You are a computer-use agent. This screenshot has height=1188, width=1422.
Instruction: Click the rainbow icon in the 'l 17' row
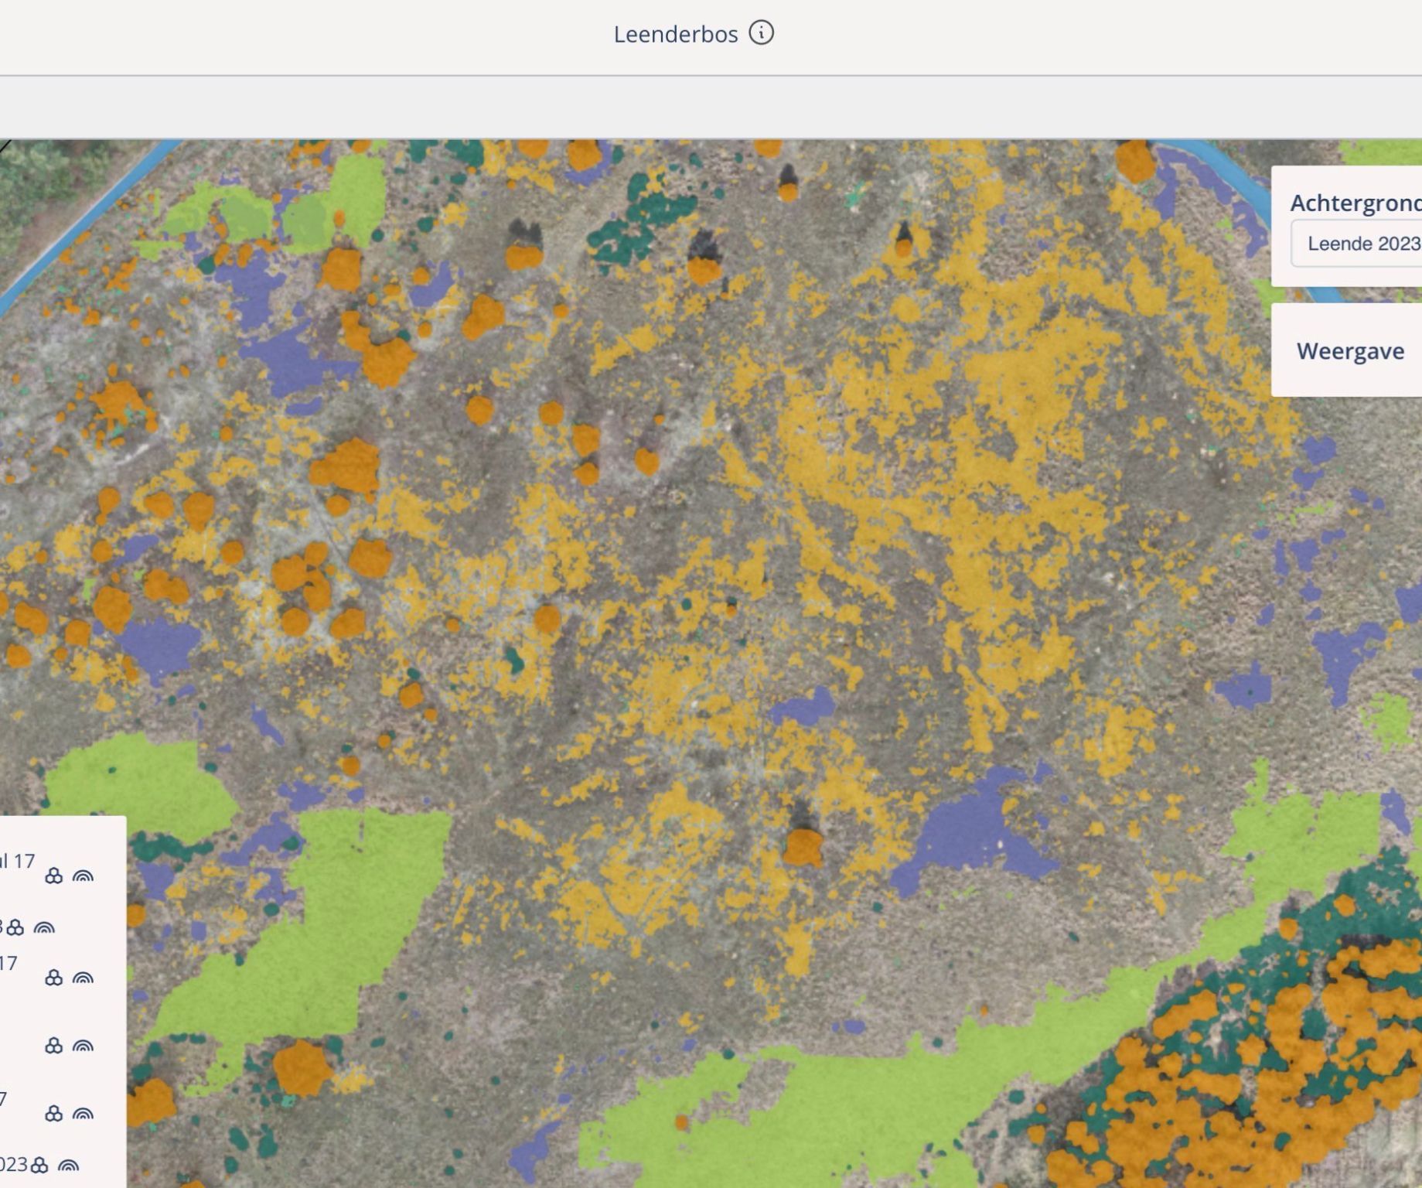(83, 876)
